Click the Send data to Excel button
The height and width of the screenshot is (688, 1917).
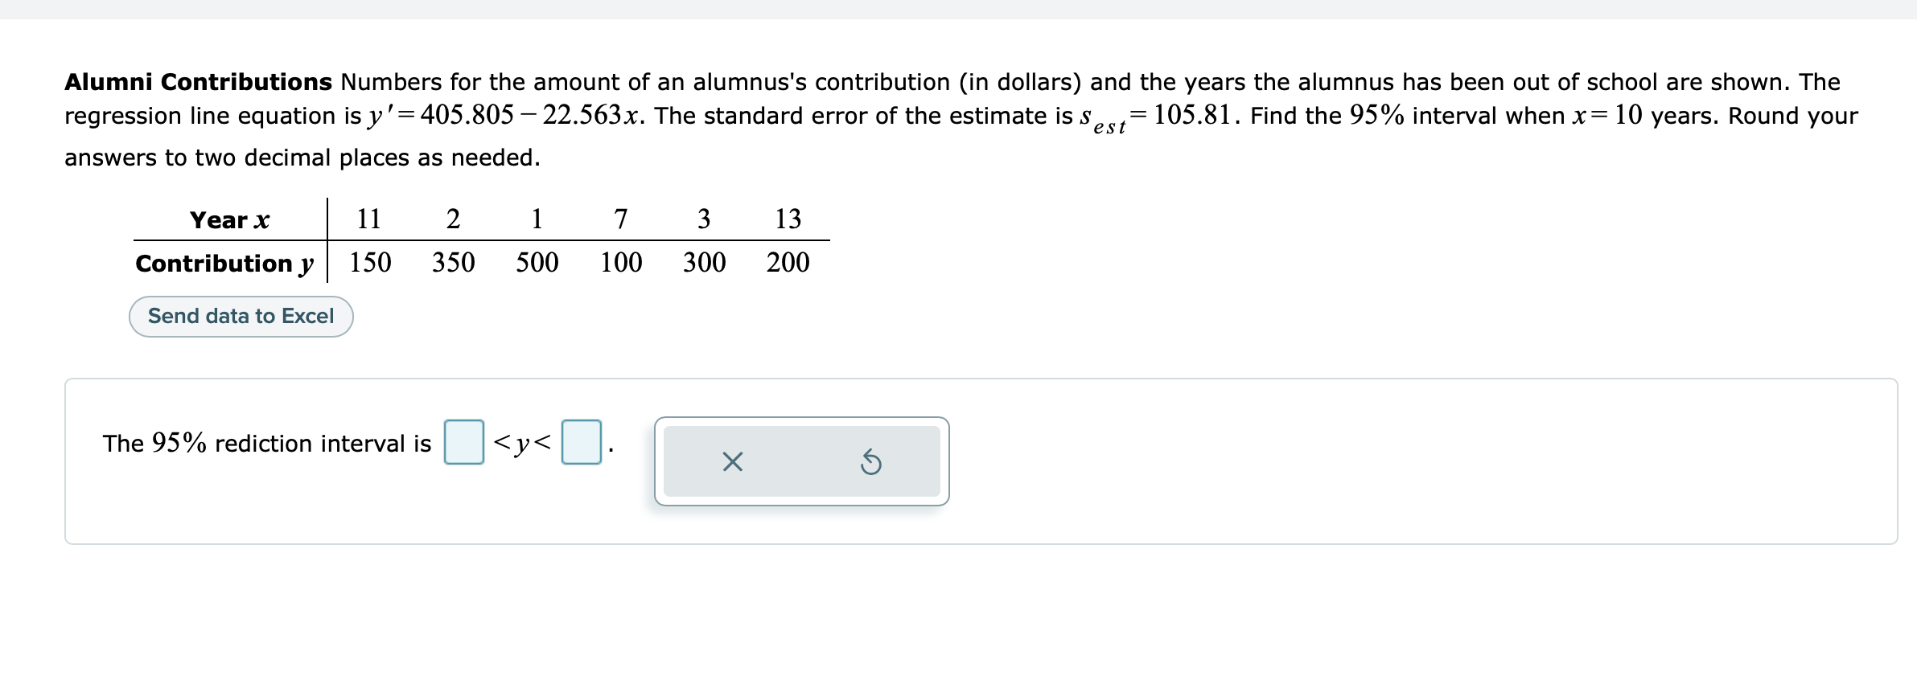click(x=240, y=316)
